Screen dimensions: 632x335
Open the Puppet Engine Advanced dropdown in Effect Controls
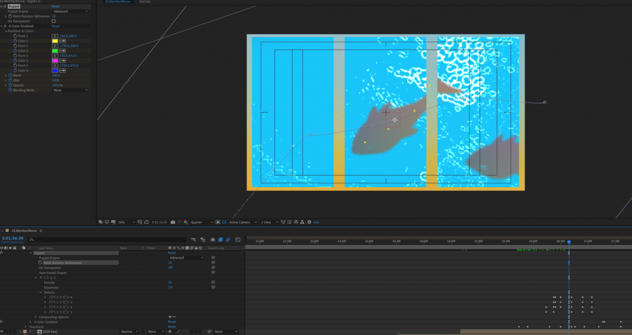point(71,11)
